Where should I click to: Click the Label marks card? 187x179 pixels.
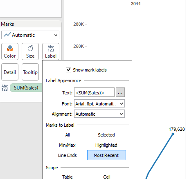pos(51,51)
